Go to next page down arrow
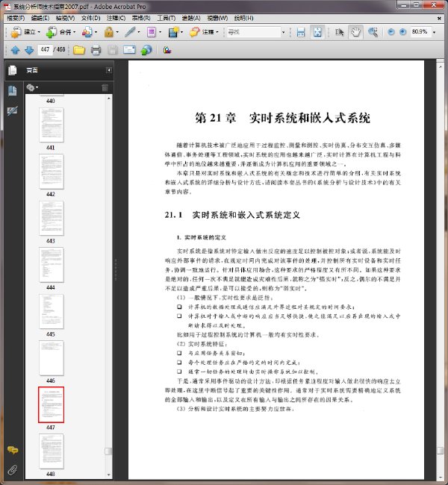Image resolution: width=448 pixels, height=485 pixels. point(29,50)
